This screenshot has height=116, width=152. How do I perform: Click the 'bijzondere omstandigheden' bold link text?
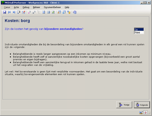click(63, 29)
